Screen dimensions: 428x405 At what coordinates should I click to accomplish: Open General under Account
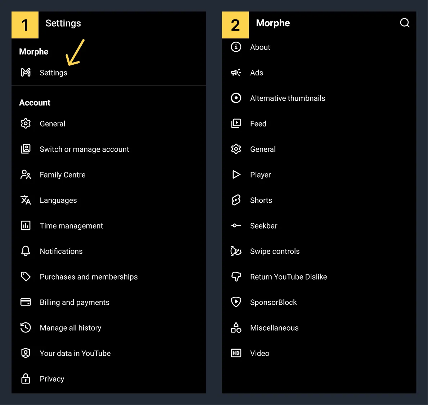pos(109,124)
